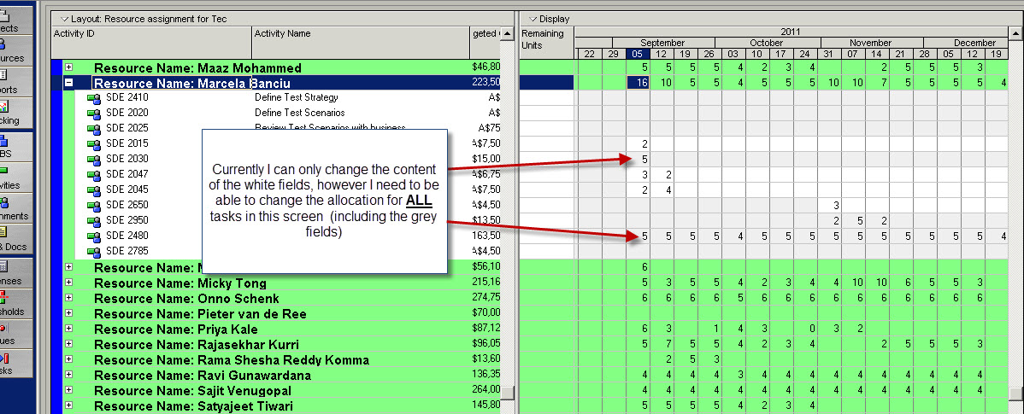Expand the Onno Schenk resource group

click(x=68, y=298)
